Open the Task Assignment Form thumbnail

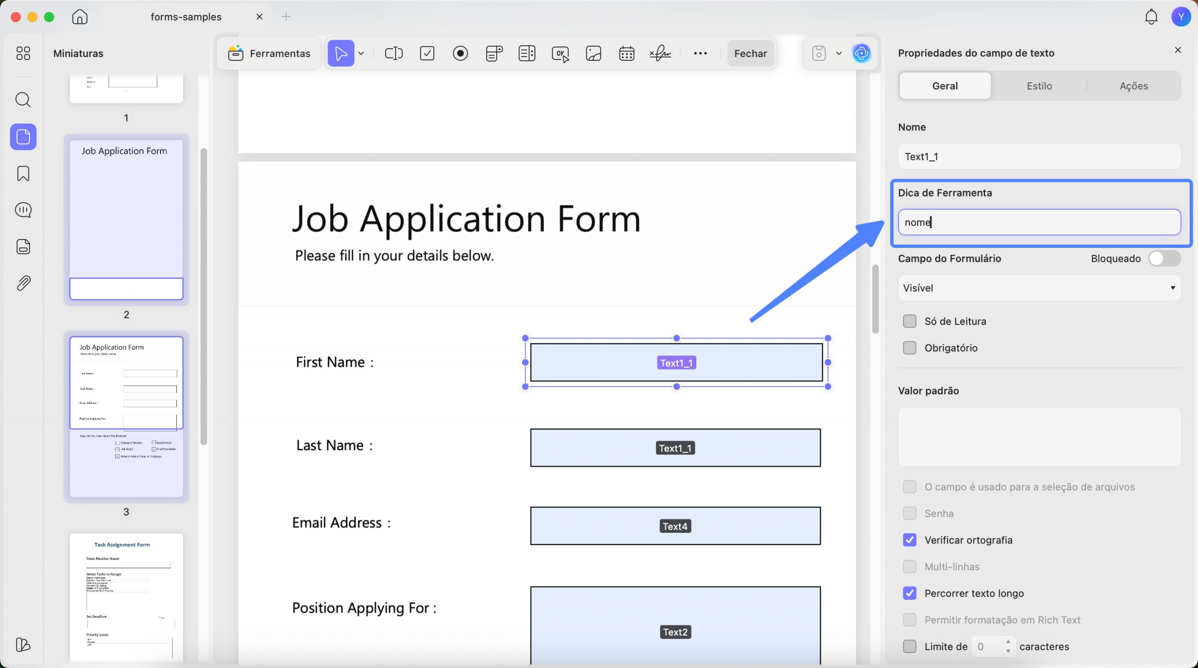(126, 598)
